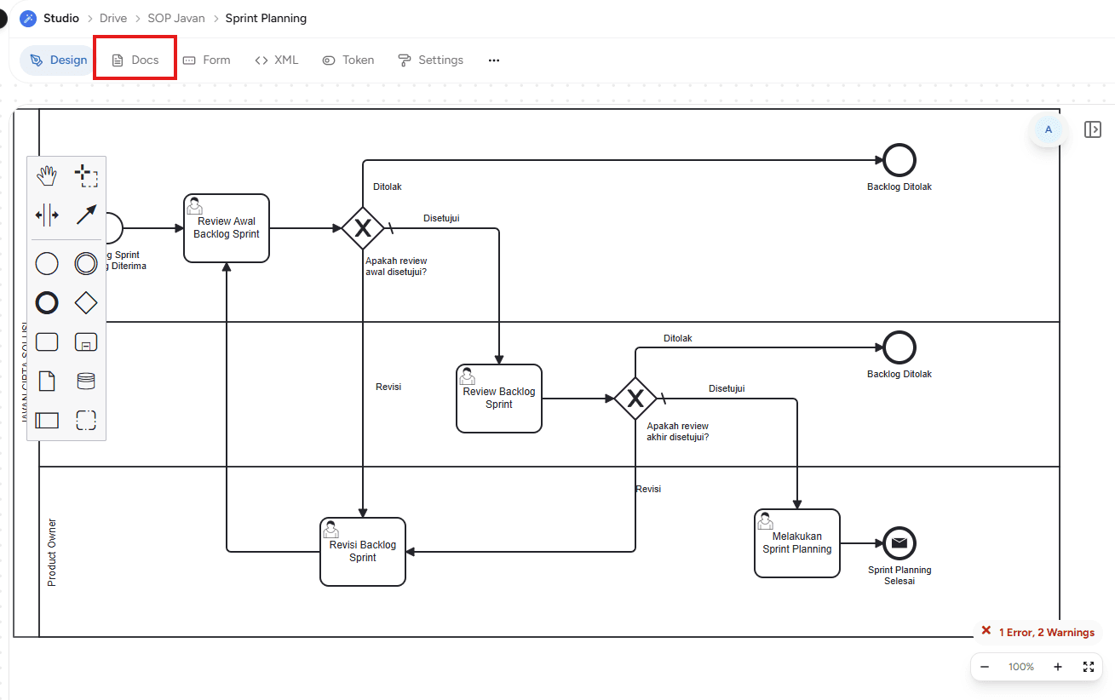Click the 'Revisi' label below second gateway
1115x700 pixels.
[x=648, y=489]
